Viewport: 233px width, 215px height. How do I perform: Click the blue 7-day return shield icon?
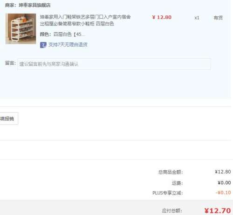point(43,45)
